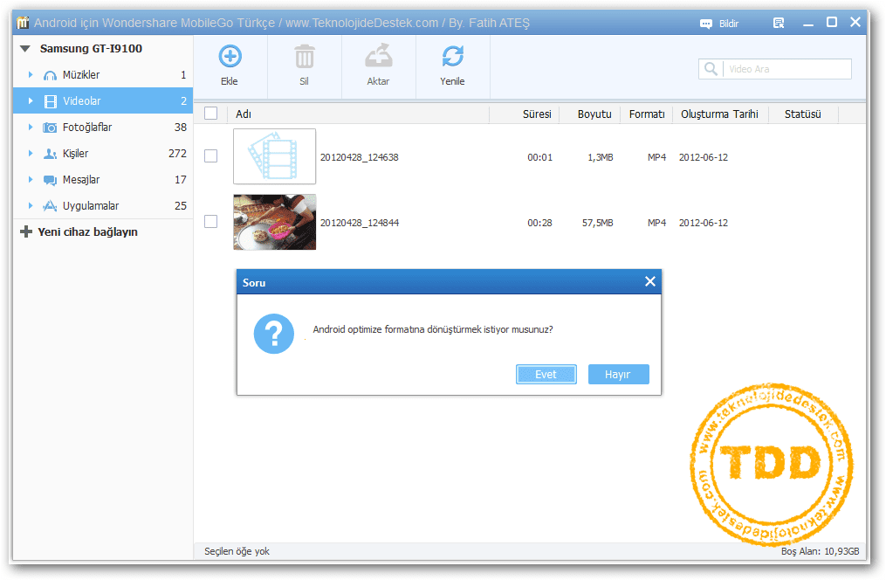Screen dimensions: 886x580
Task: Click the question mark icon in Soru dialog
Action: (274, 334)
